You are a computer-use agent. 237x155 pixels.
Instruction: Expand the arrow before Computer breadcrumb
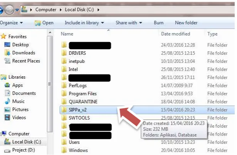coord(31,10)
